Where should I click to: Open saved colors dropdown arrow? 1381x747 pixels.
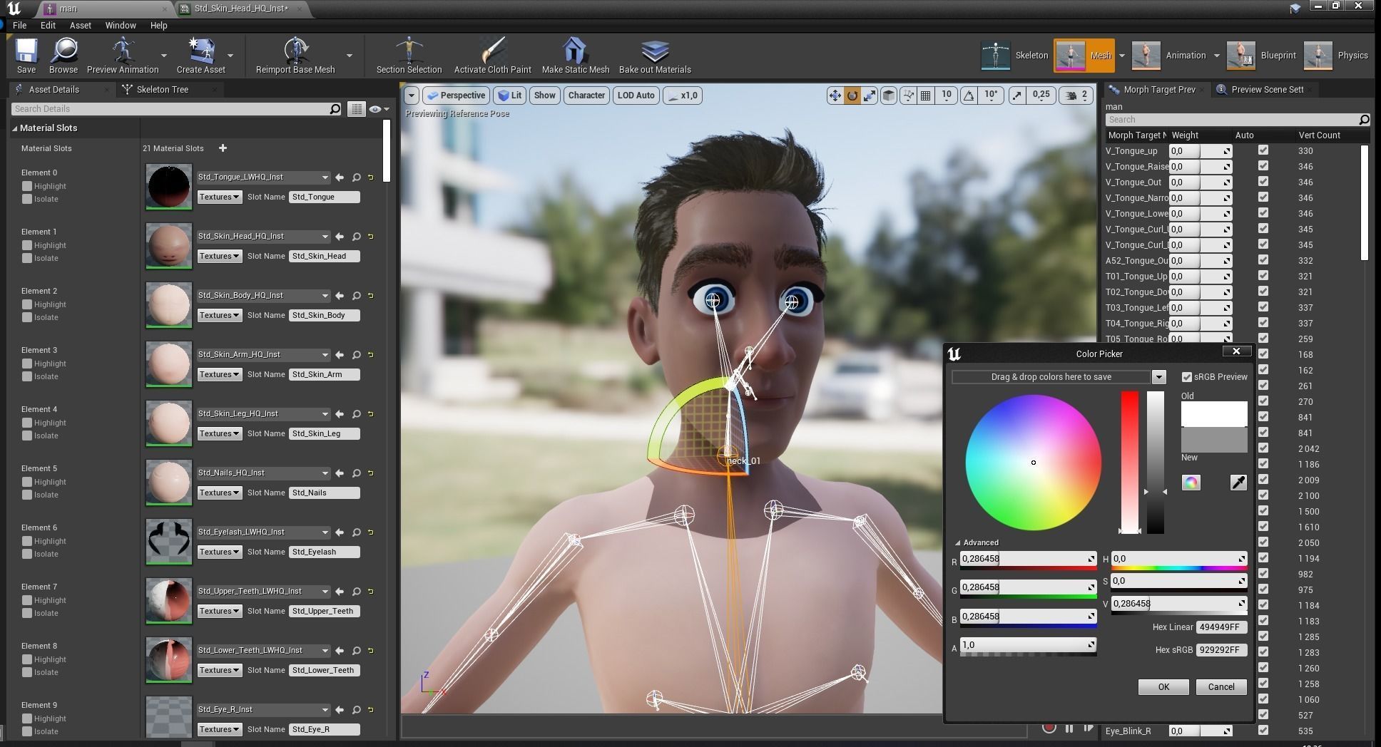click(1158, 377)
